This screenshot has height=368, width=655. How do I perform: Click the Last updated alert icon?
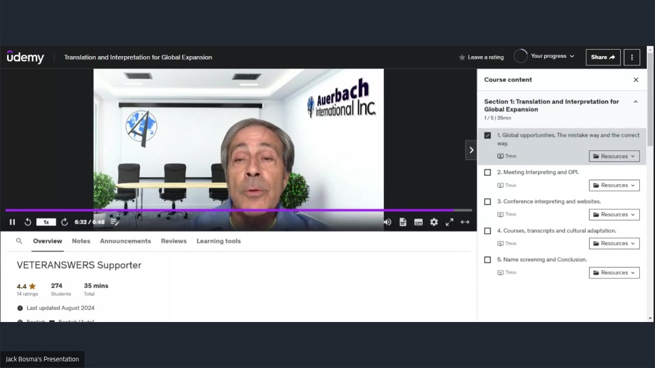pyautogui.click(x=20, y=308)
